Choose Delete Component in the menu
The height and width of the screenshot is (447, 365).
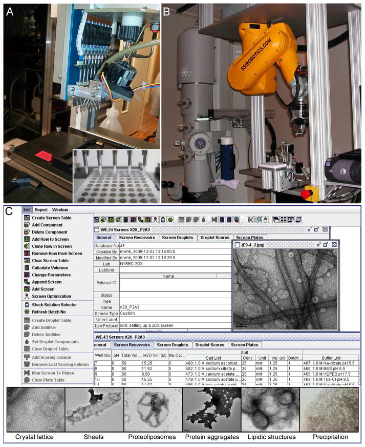pos(52,232)
